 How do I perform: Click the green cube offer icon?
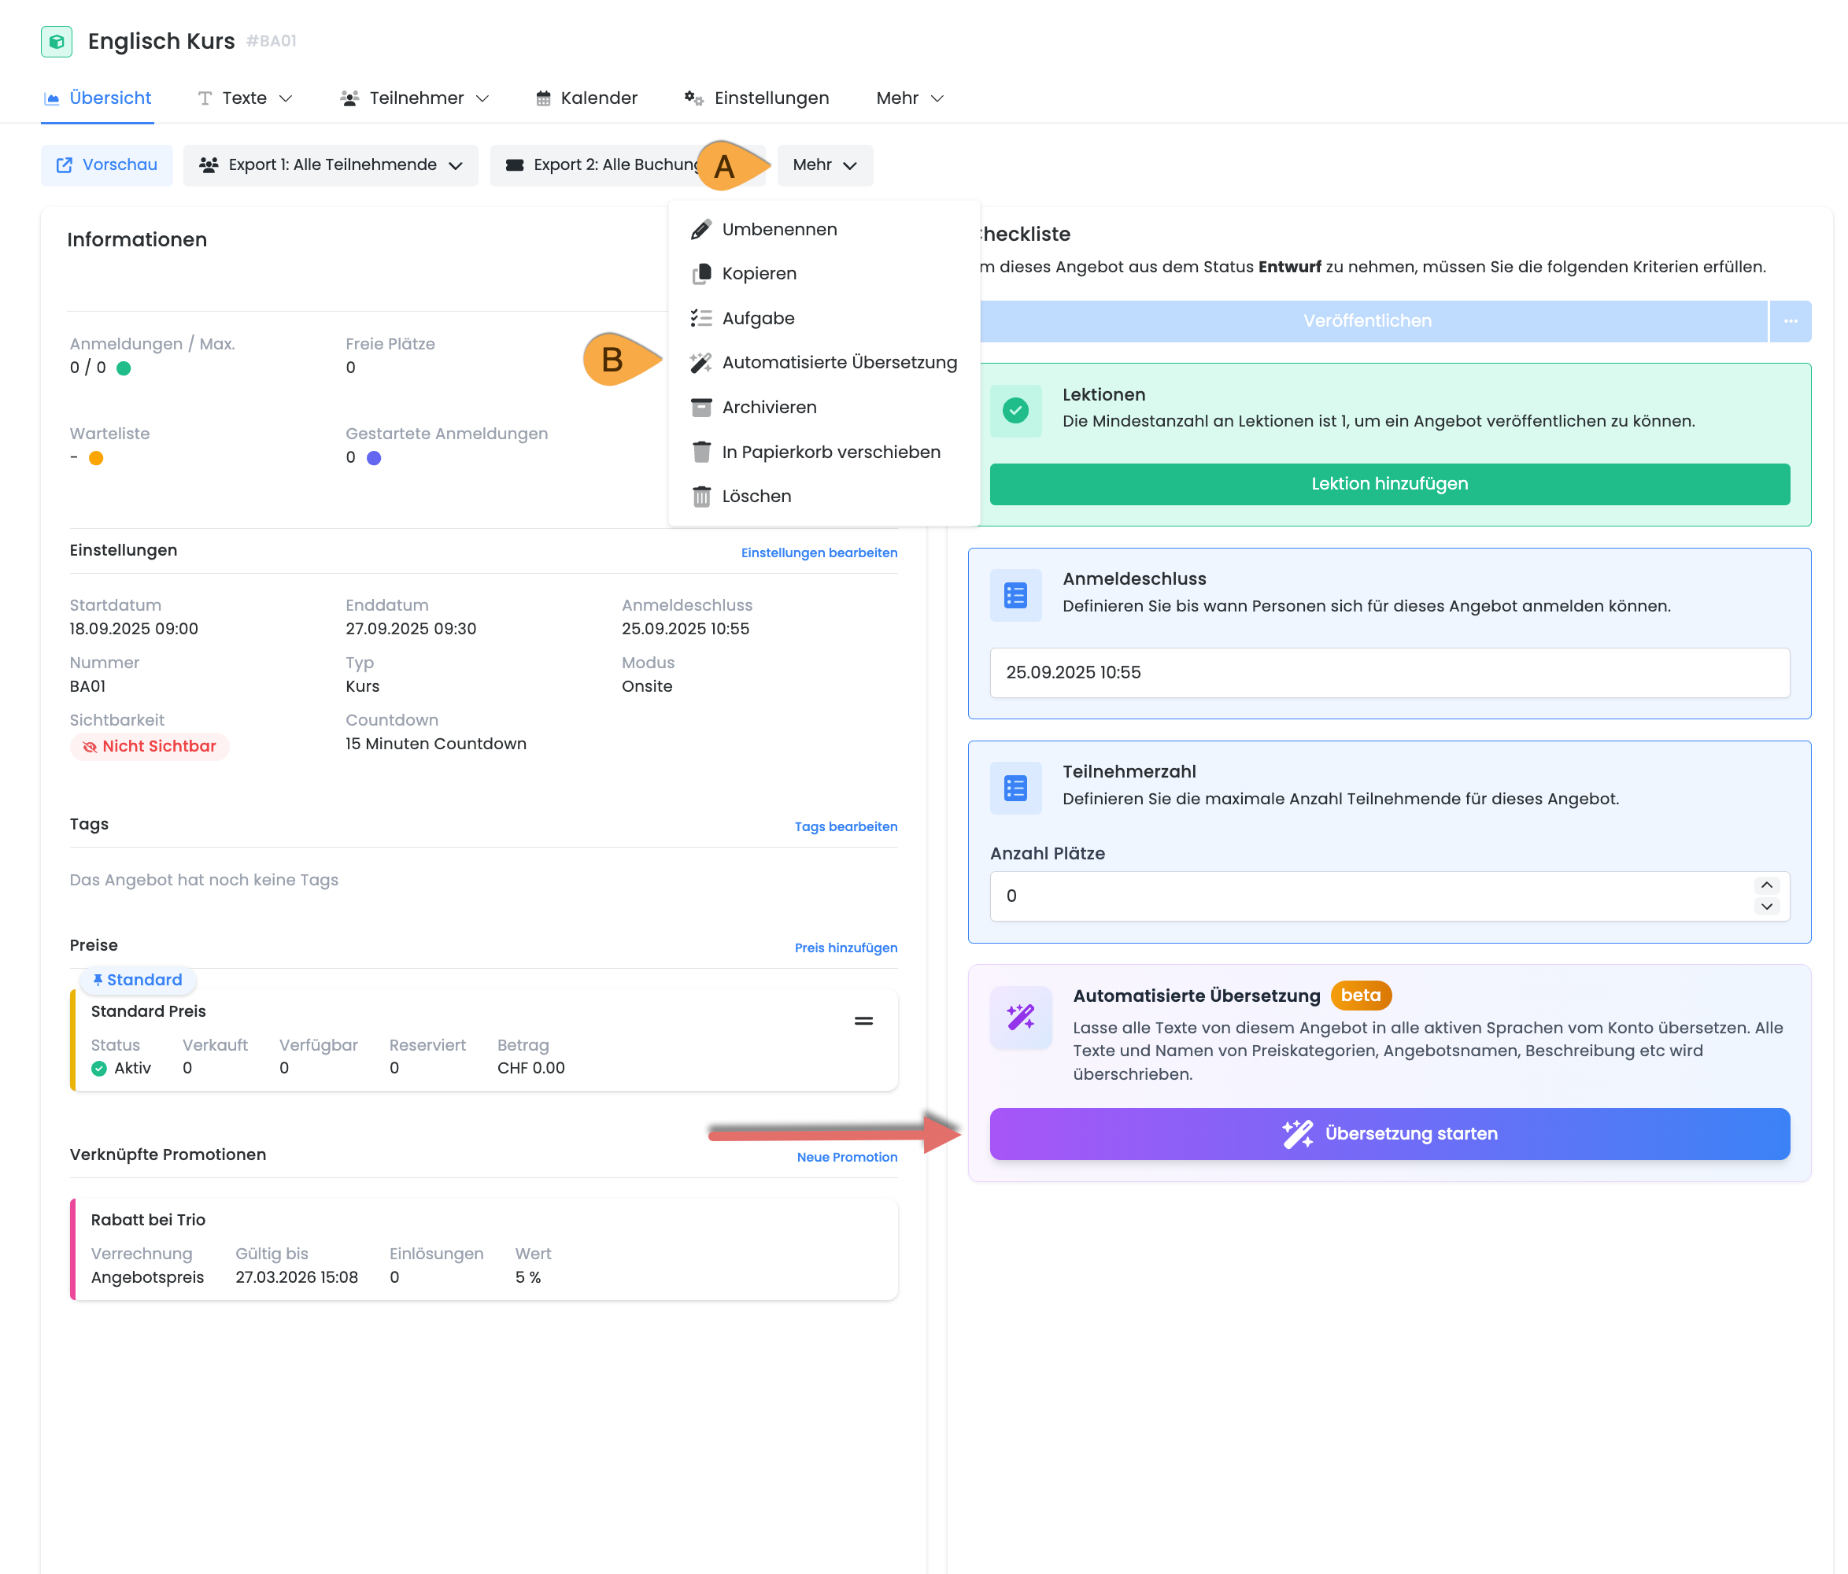56,41
